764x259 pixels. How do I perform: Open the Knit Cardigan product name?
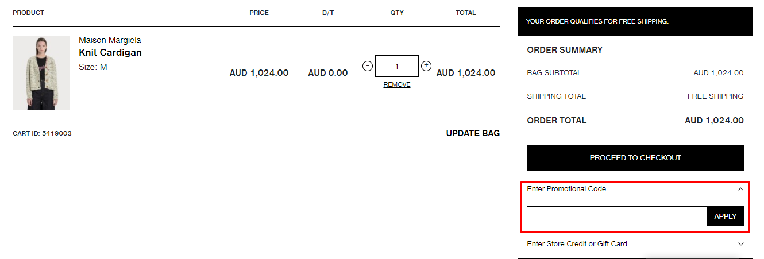110,53
